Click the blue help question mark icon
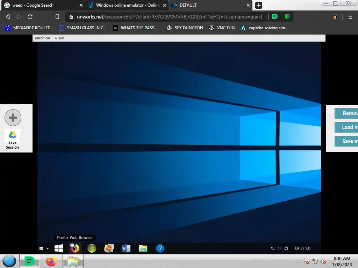 pyautogui.click(x=160, y=248)
